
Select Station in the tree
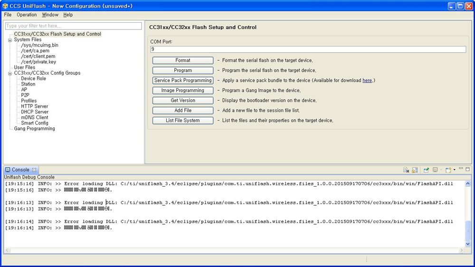[x=28, y=84]
